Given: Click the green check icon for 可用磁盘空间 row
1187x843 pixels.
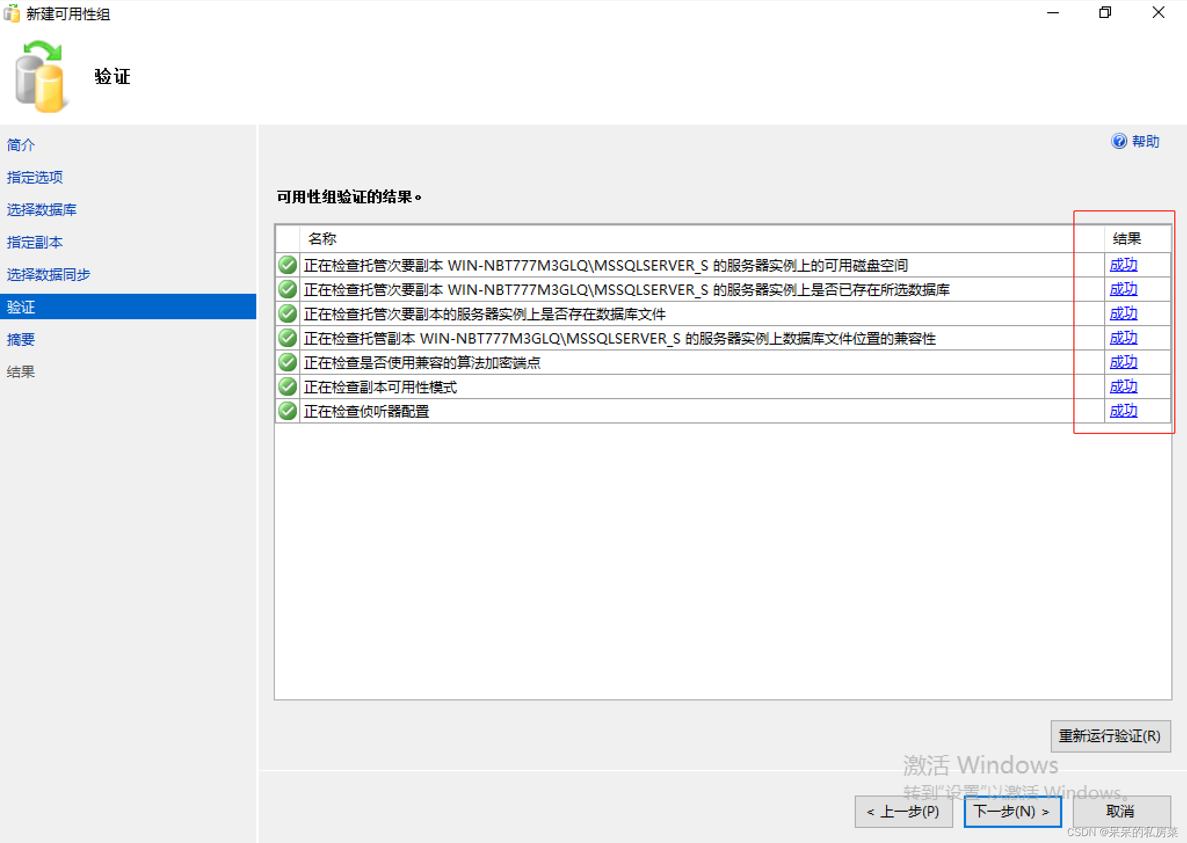Looking at the screenshot, I should 288,265.
